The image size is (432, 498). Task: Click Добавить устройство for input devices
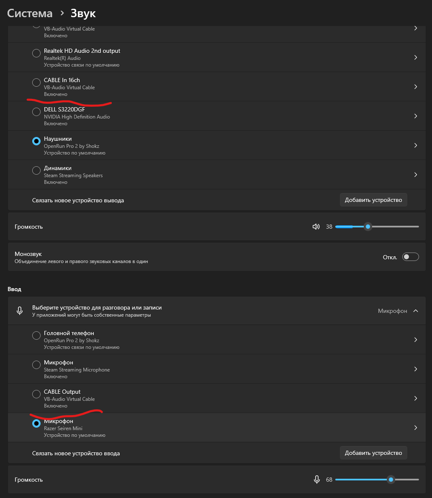(x=373, y=453)
